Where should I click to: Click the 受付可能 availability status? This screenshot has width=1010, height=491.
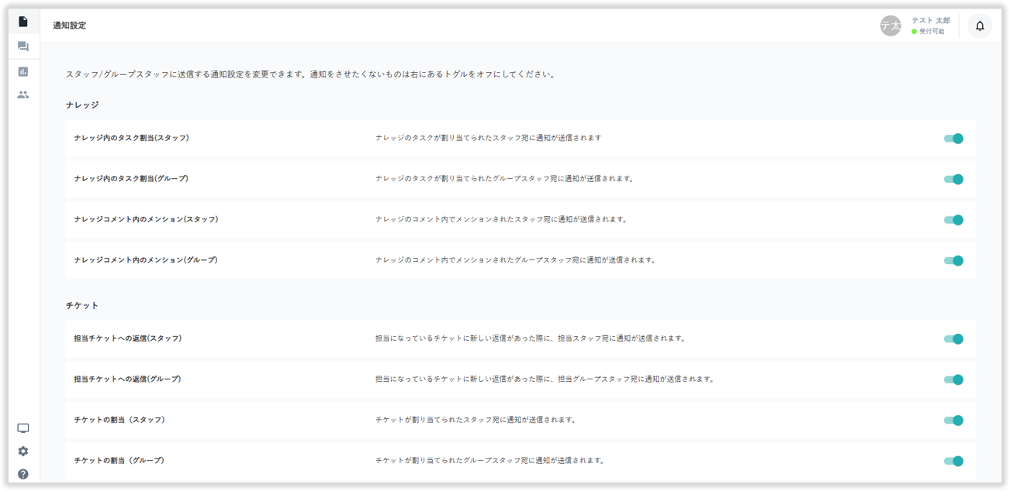931,32
